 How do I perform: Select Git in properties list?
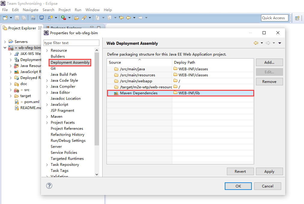point(53,69)
